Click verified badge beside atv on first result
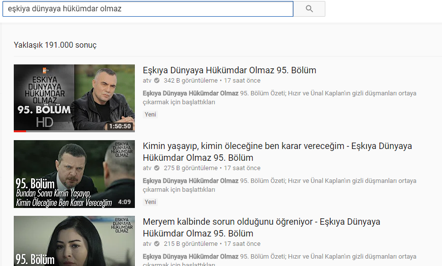 pyautogui.click(x=157, y=81)
